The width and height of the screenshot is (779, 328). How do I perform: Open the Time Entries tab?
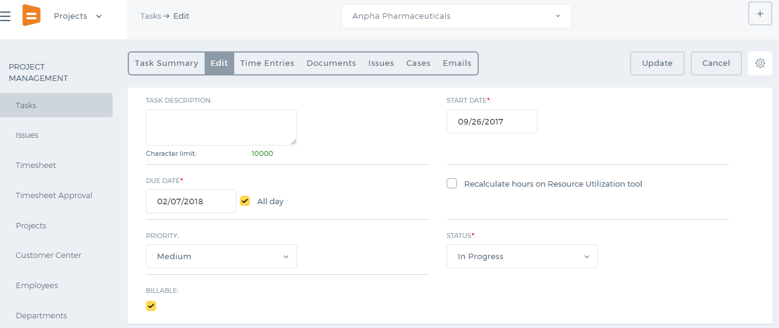tap(267, 63)
